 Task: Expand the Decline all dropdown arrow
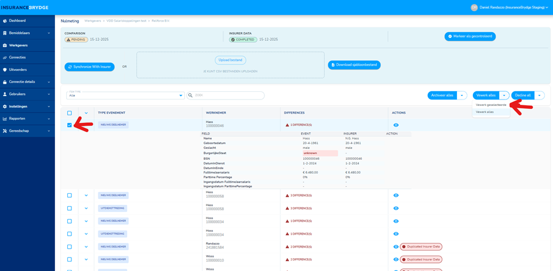540,95
